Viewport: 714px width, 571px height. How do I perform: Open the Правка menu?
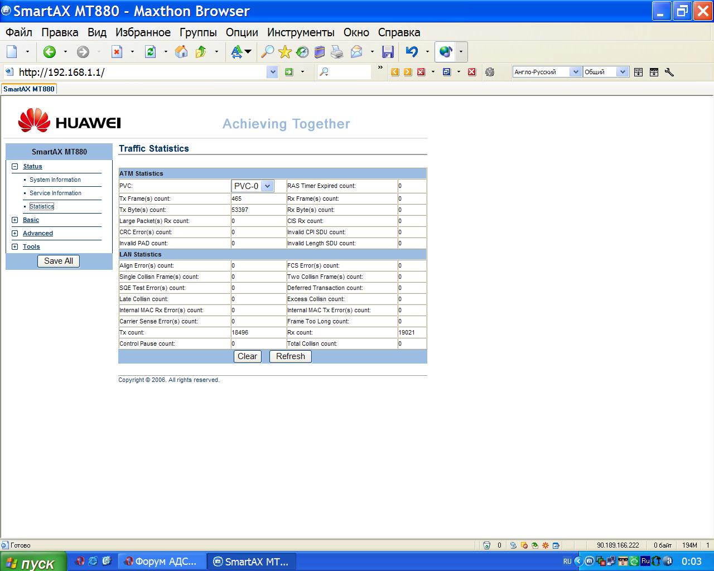click(x=60, y=32)
